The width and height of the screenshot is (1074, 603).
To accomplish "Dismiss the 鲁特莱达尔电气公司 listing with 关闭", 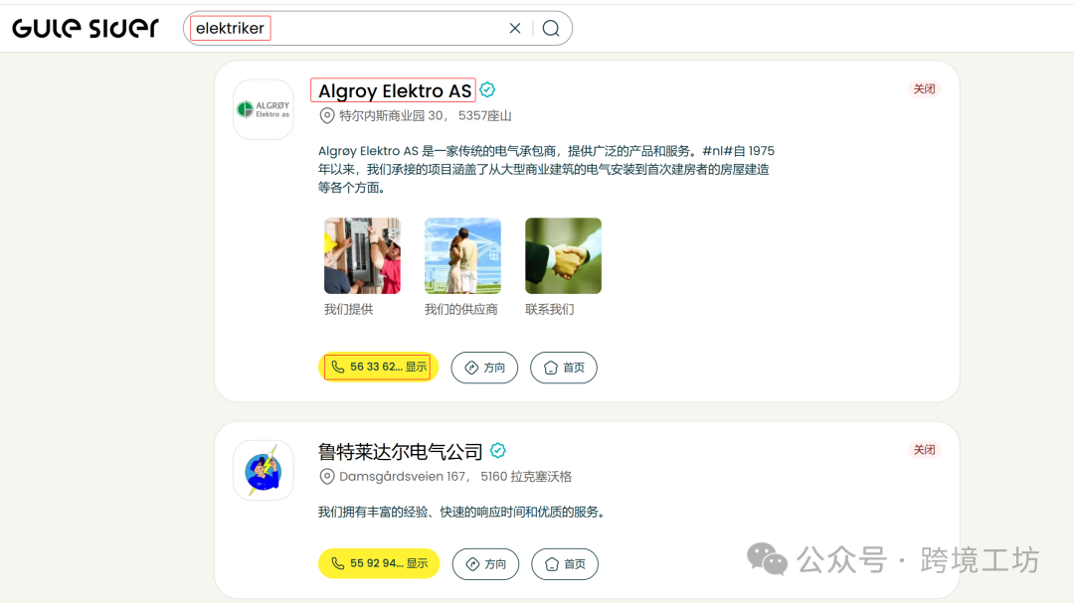I will [x=925, y=449].
